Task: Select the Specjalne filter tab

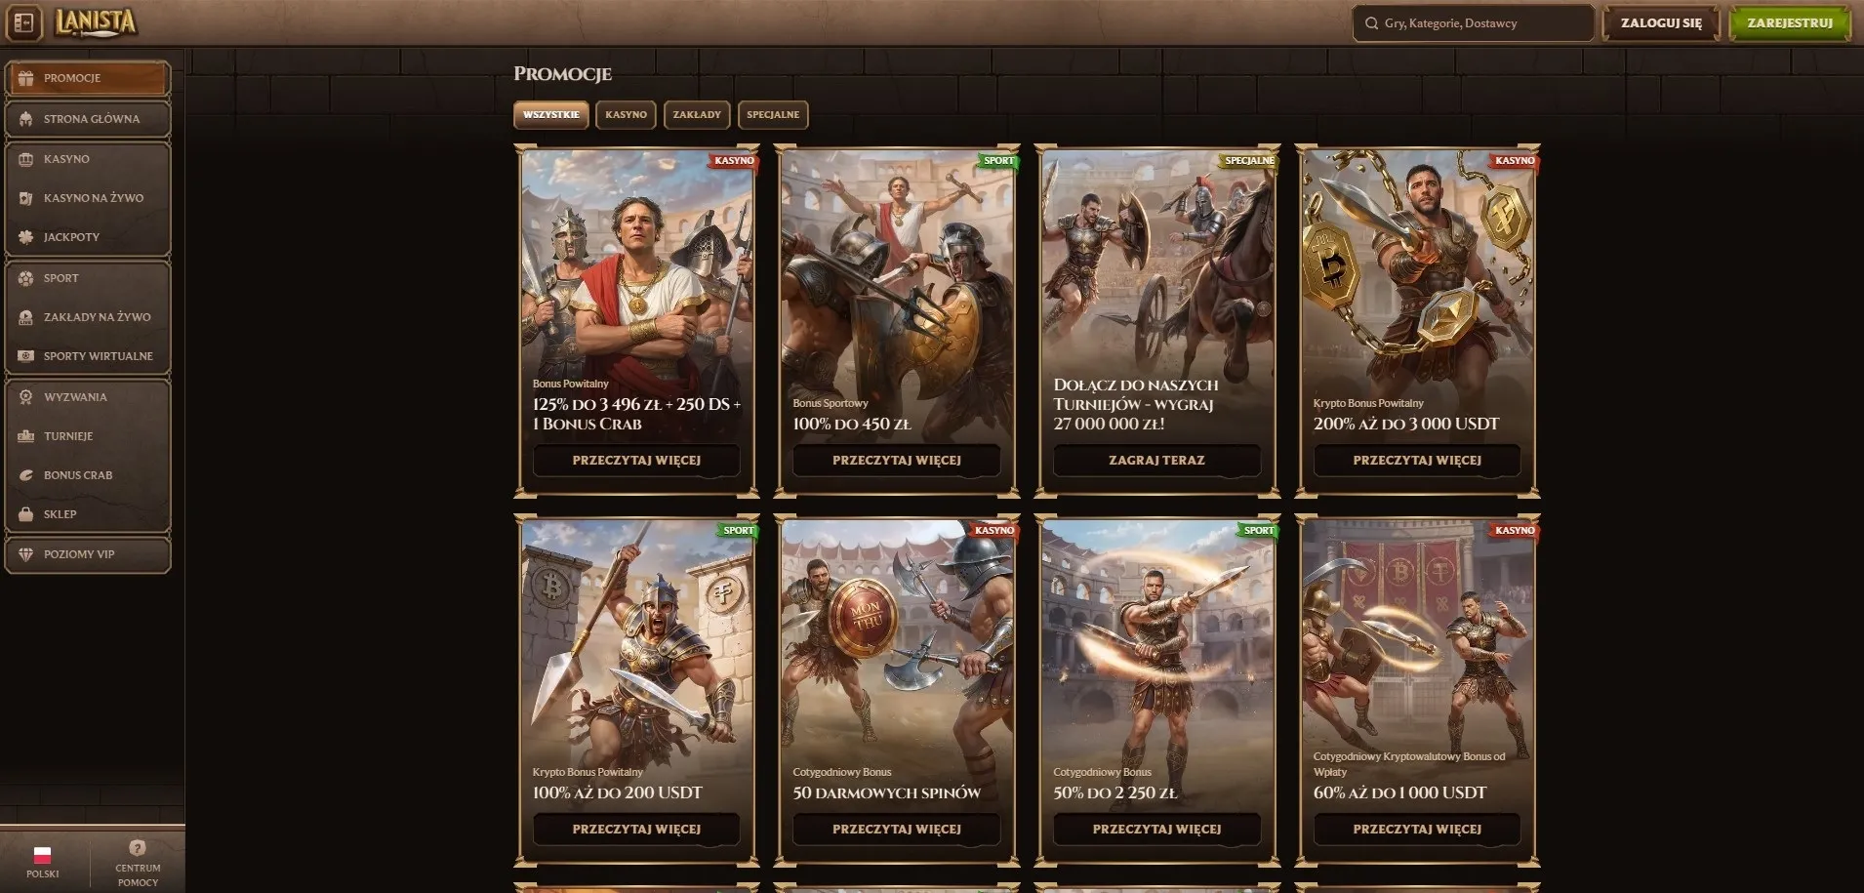Action: [x=773, y=115]
